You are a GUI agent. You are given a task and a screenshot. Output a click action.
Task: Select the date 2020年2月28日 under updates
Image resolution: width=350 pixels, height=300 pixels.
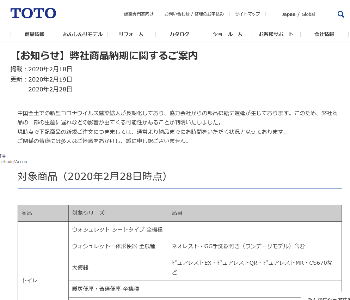click(50, 89)
